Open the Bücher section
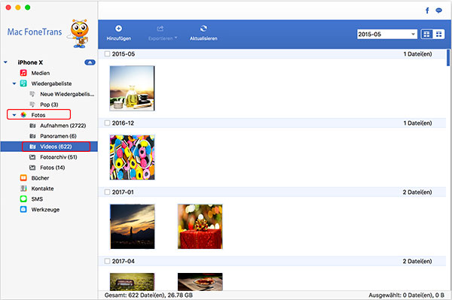 point(40,177)
